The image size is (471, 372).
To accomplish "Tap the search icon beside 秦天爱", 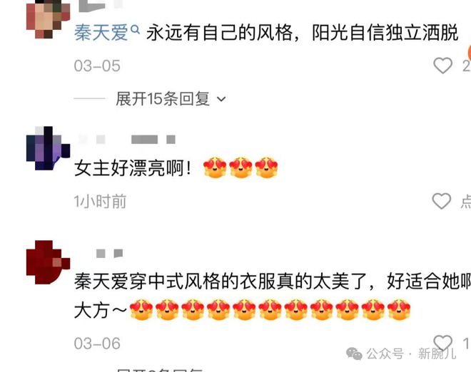I will tap(136, 30).
